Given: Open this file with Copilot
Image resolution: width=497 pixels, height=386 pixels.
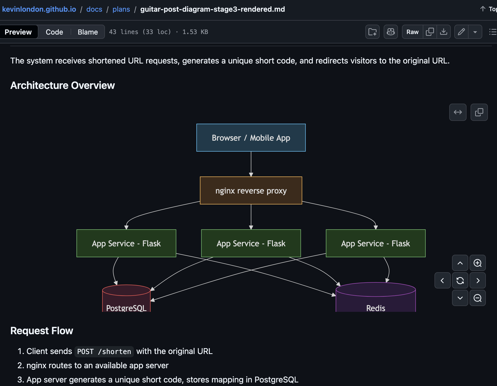Looking at the screenshot, I should [x=391, y=32].
